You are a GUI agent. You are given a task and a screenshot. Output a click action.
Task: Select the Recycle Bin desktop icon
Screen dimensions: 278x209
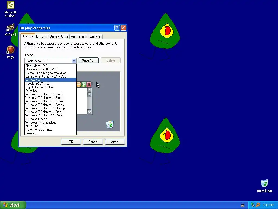264,186
